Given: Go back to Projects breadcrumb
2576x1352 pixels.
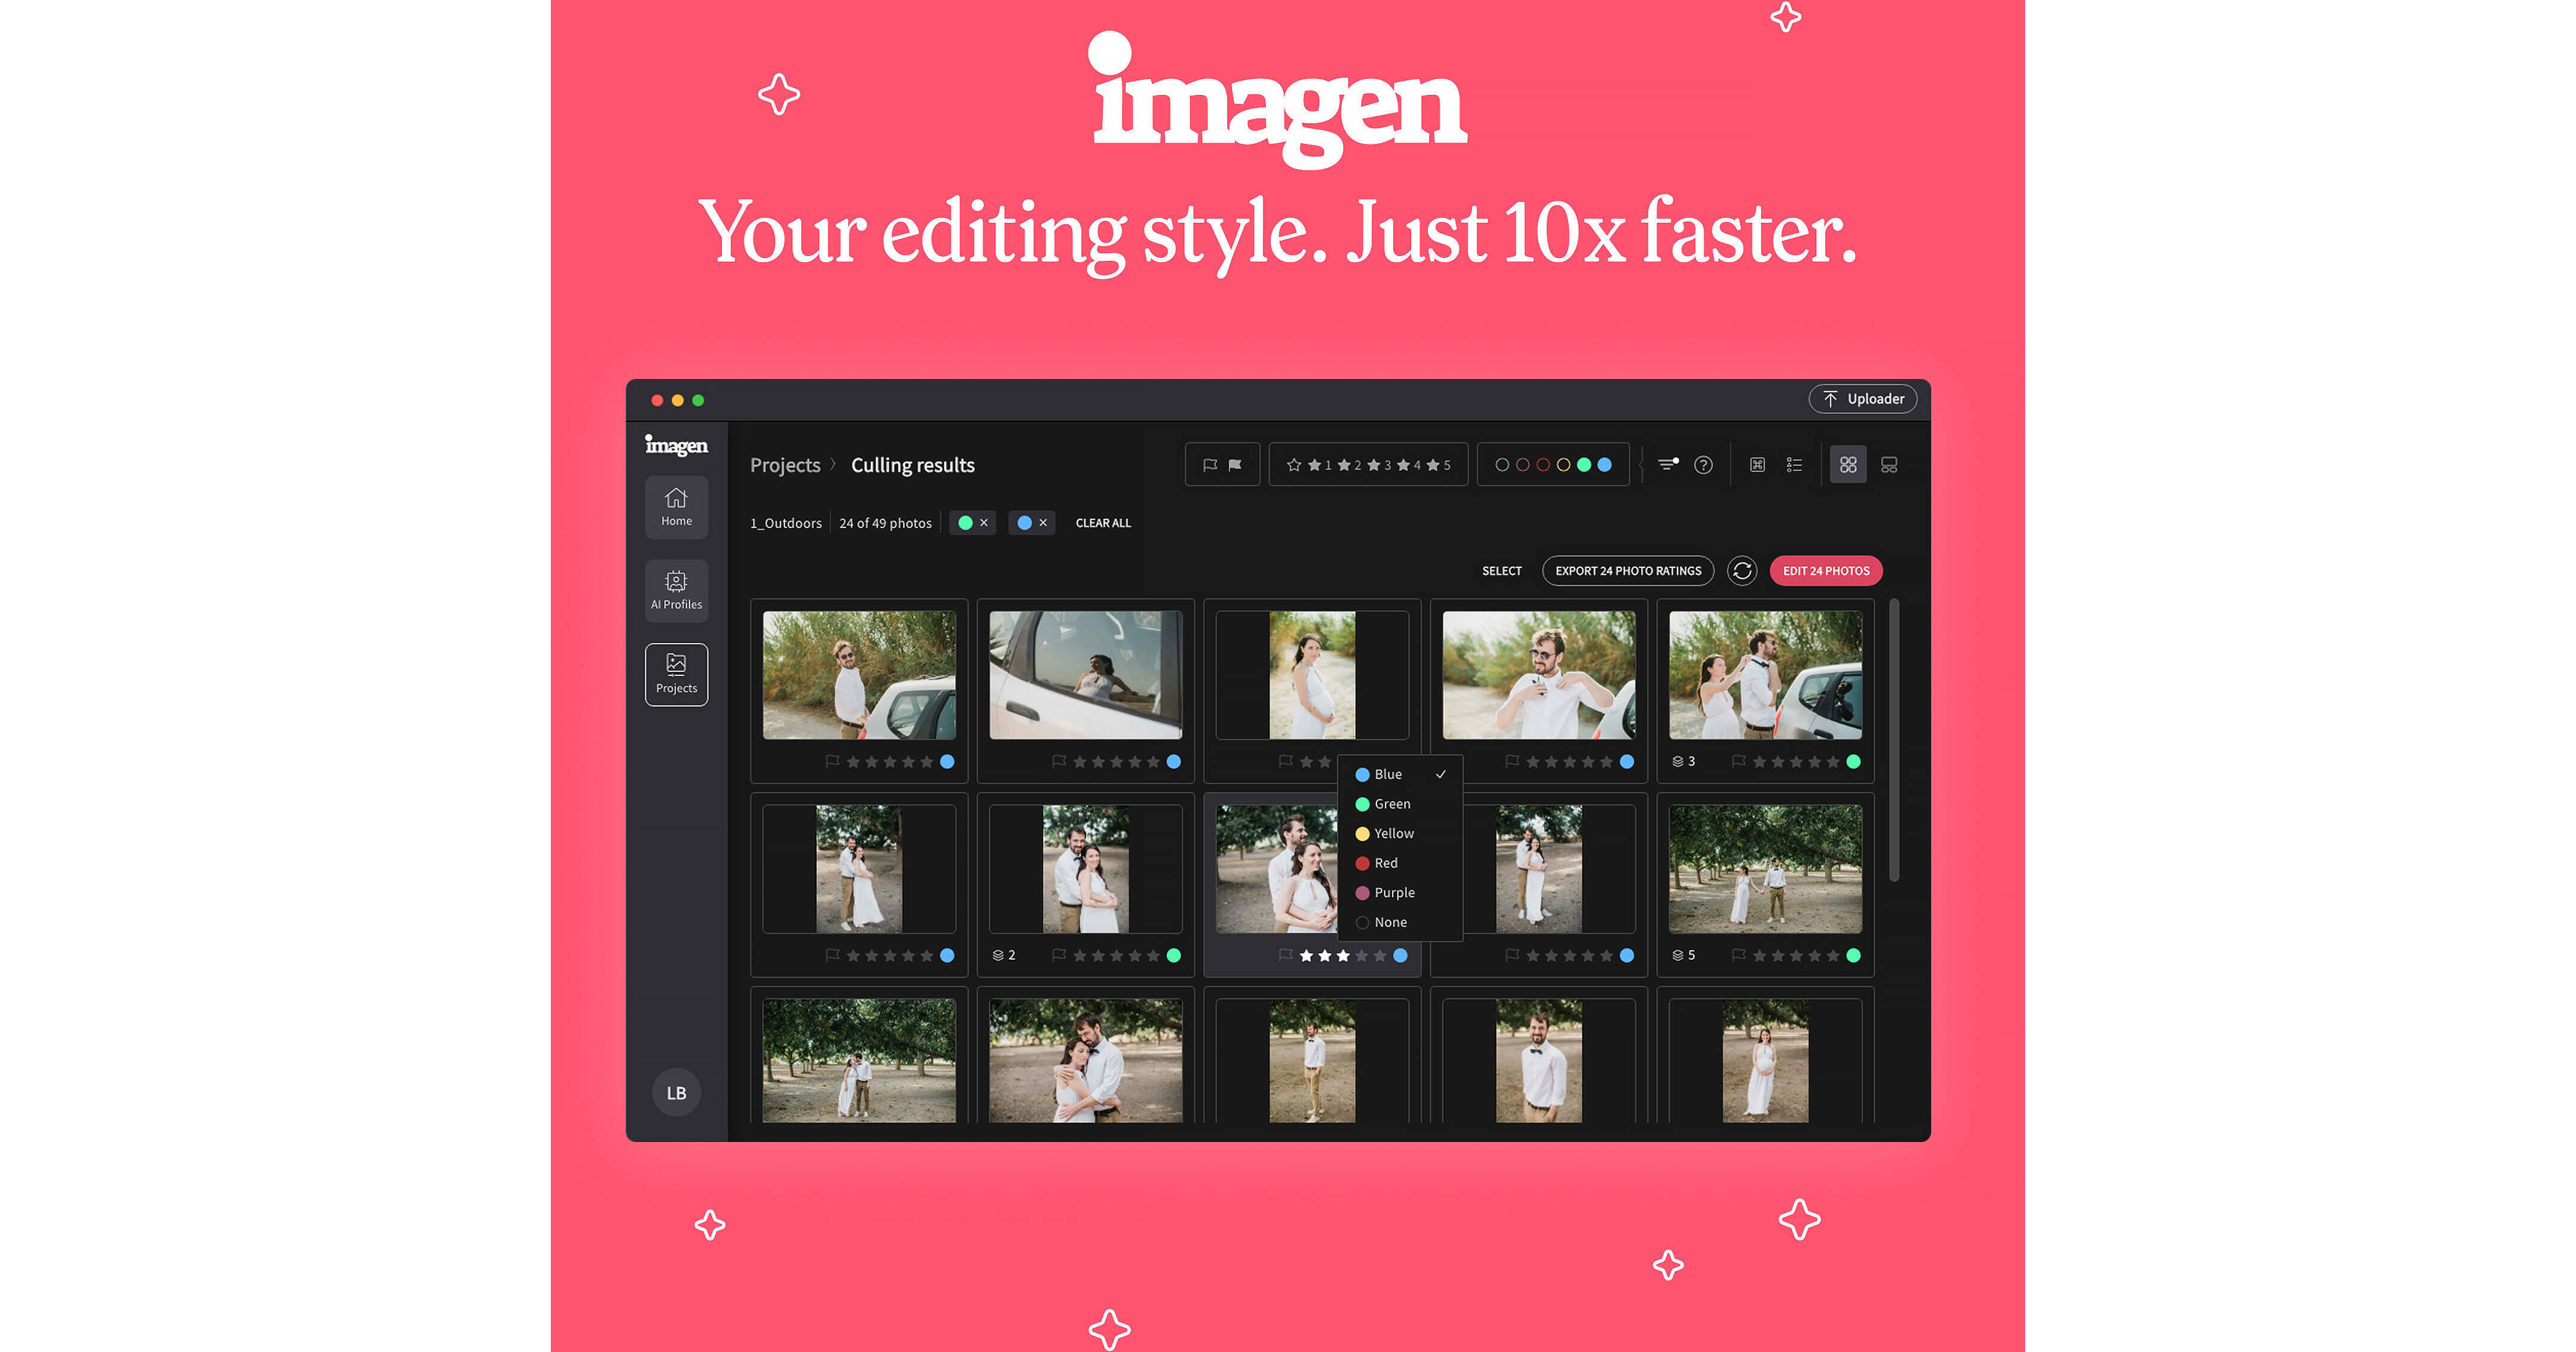Looking at the screenshot, I should coord(785,465).
